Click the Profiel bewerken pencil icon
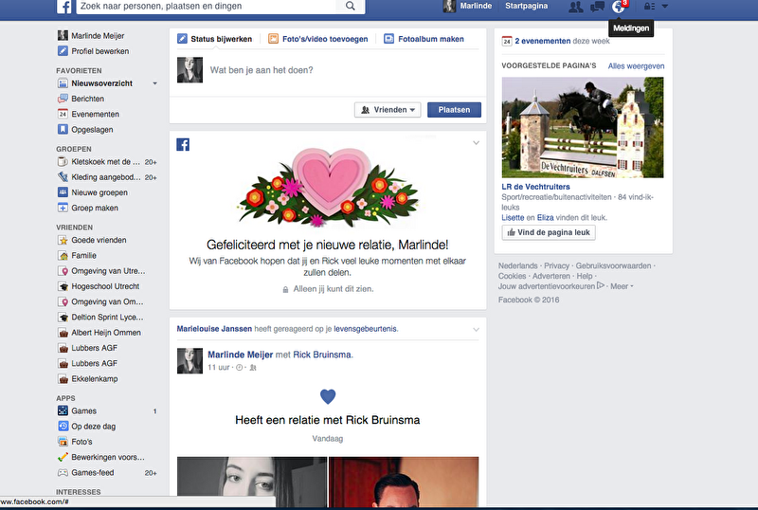This screenshot has height=510, width=758. pyautogui.click(x=63, y=51)
